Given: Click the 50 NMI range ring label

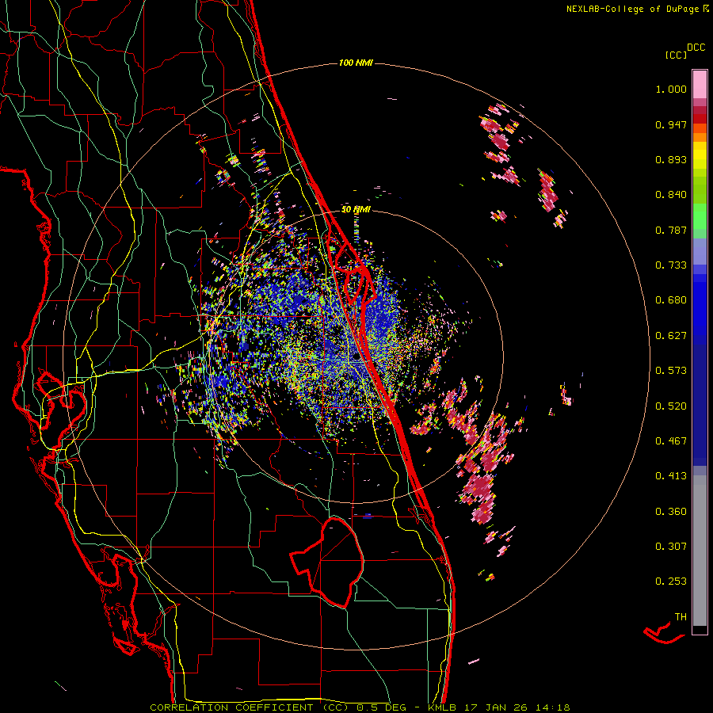Looking at the screenshot, I should (356, 210).
